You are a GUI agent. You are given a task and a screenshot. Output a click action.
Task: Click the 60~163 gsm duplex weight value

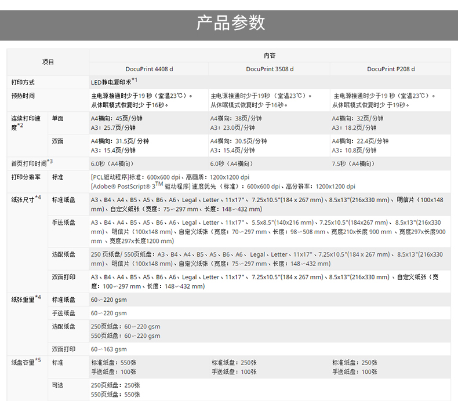(108, 349)
